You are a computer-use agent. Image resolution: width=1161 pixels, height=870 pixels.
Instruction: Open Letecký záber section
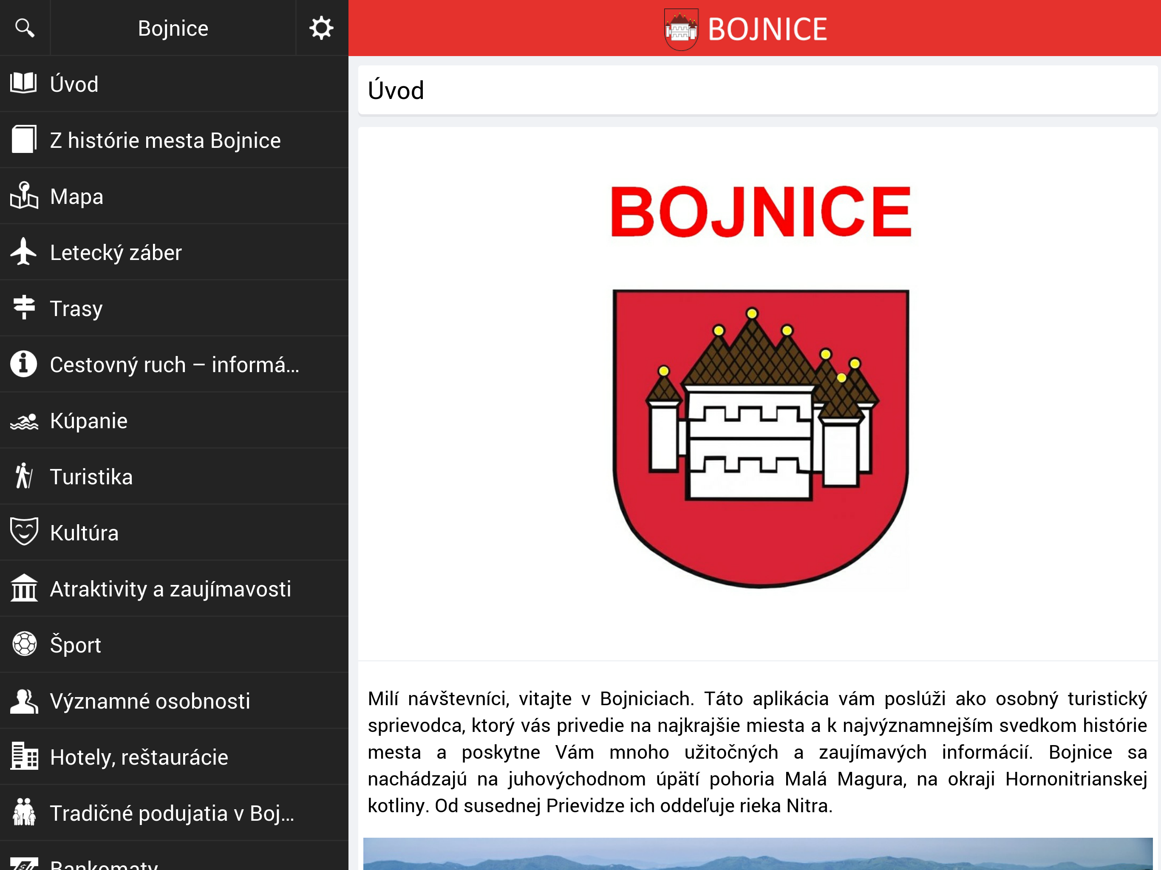pos(174,252)
